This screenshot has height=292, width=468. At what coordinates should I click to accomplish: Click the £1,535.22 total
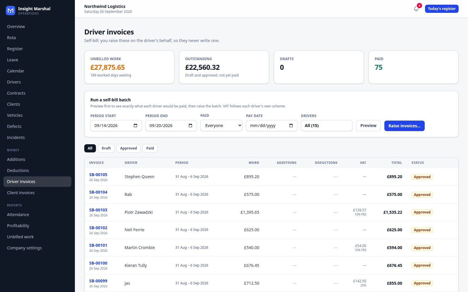click(393, 212)
